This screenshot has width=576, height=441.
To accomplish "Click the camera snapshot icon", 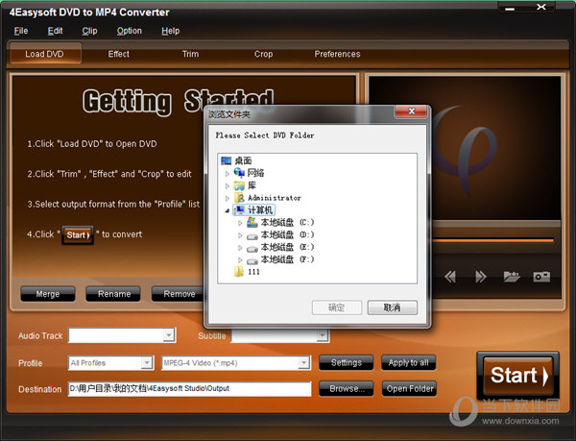I will pyautogui.click(x=541, y=277).
